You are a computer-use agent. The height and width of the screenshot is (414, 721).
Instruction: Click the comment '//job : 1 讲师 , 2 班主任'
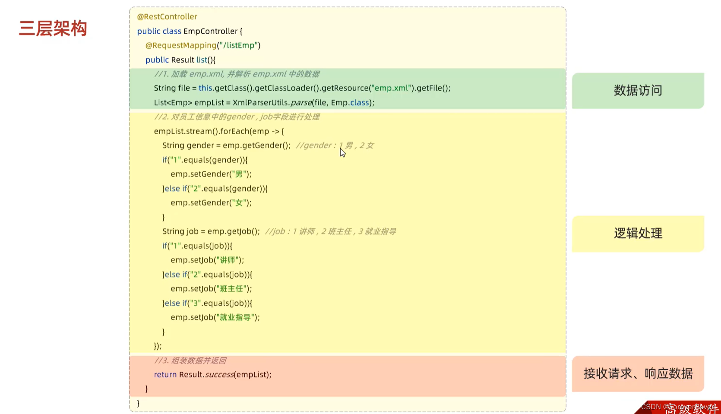(331, 231)
